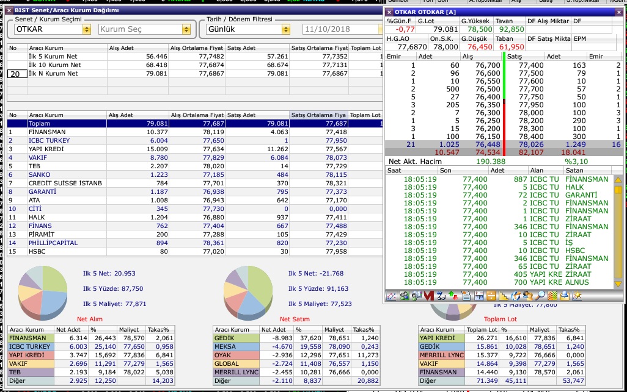Click Taban value 61,950
Image resolution: width=627 pixels, height=392 pixels.
[512, 47]
